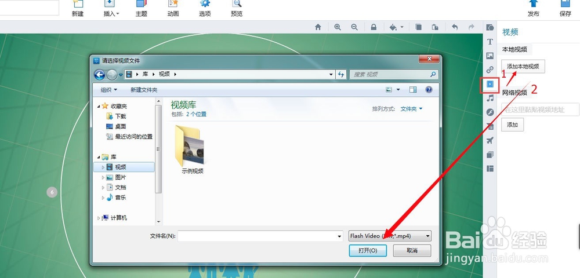This screenshot has width=580, height=278.
Task: Click the 2 个位置 link
Action: pos(196,115)
